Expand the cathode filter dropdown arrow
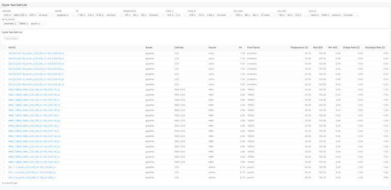Image resolution: width=391 pixels, height=190 pixels. (x=52, y=15)
